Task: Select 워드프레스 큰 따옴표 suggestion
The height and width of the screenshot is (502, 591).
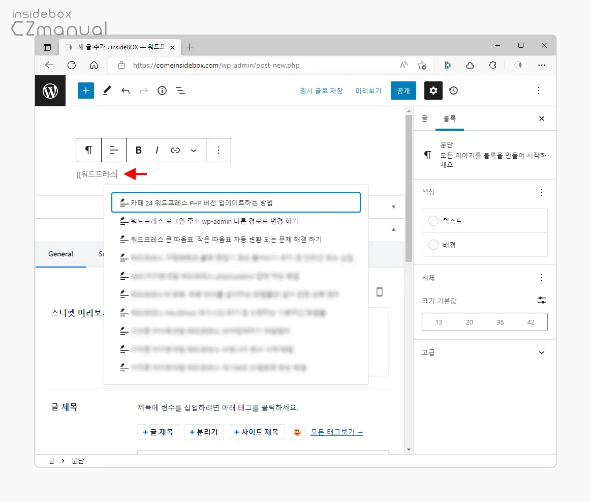Action: (236, 239)
